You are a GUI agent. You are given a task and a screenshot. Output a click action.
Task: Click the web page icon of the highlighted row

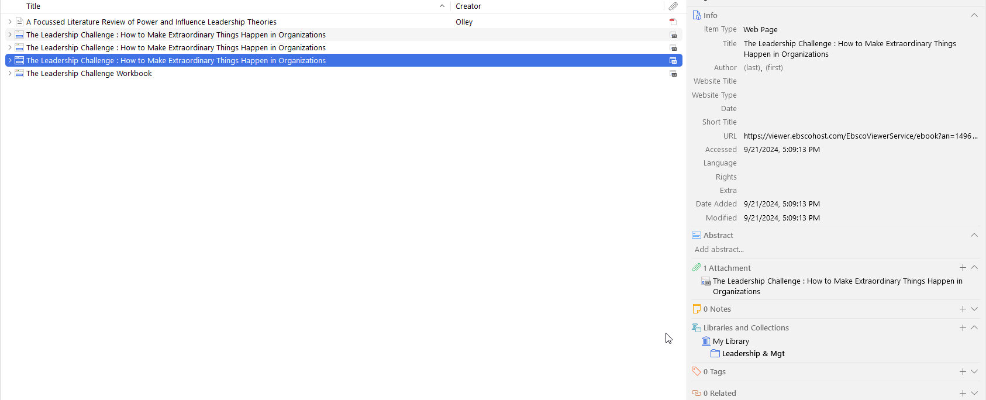click(x=19, y=60)
